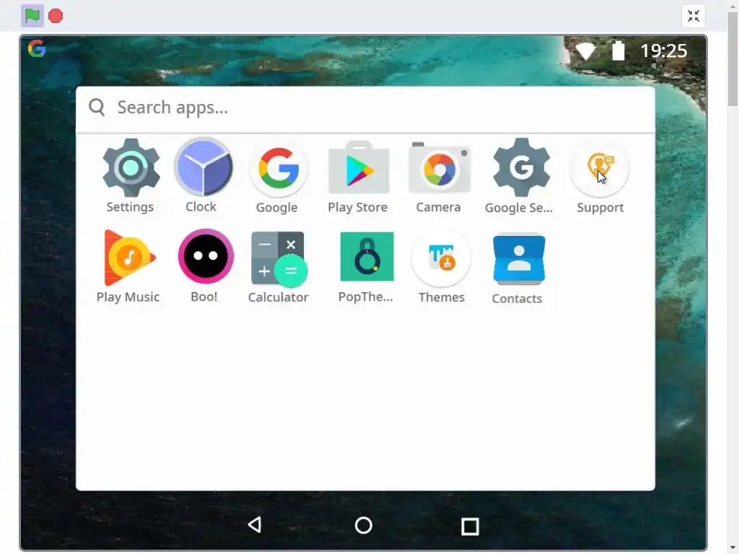Open the Support app
Image resolution: width=739 pixels, height=554 pixels.
(x=599, y=167)
